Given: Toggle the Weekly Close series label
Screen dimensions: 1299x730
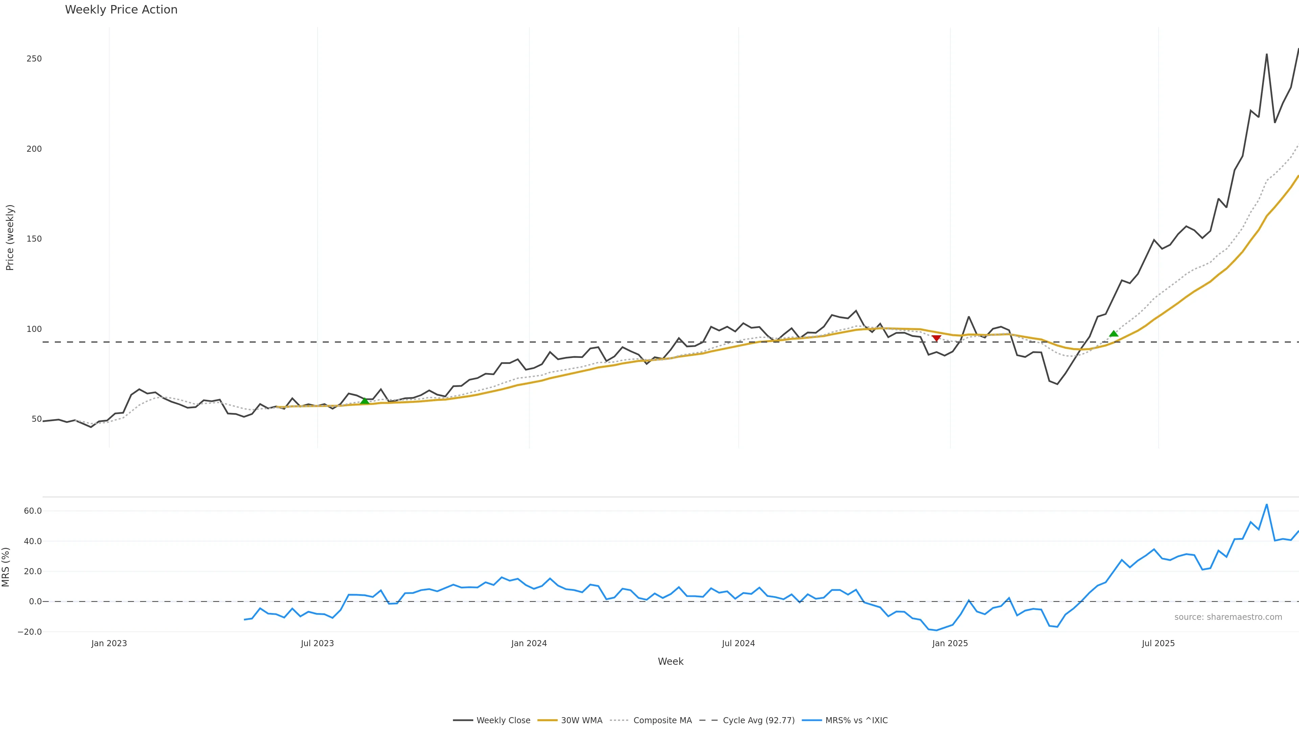Looking at the screenshot, I should pyautogui.click(x=503, y=721).
